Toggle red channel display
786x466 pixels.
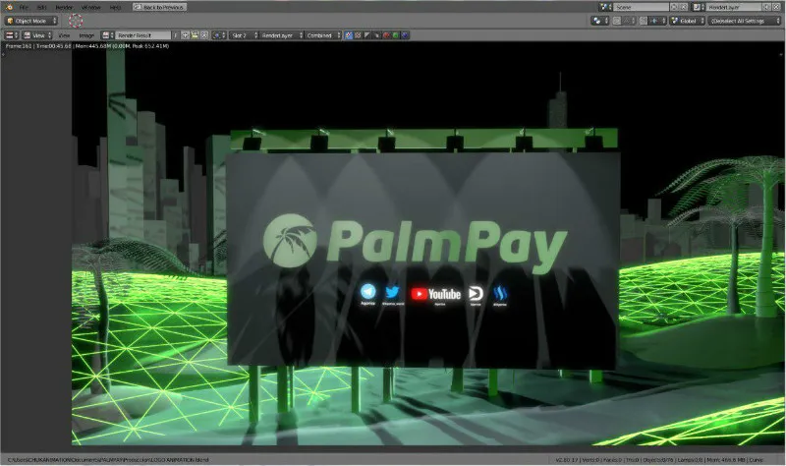click(x=386, y=35)
